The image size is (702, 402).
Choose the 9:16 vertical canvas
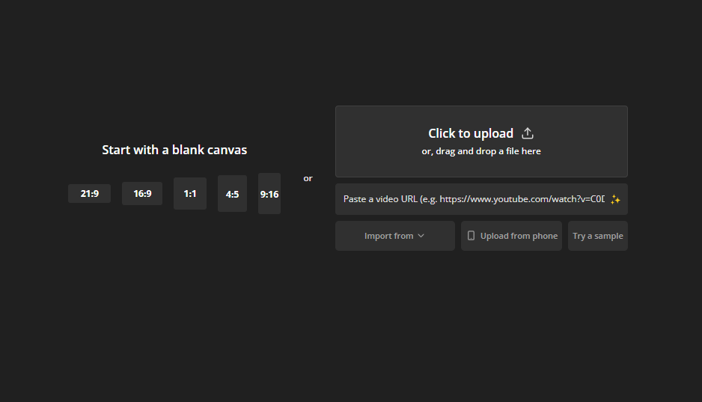pos(269,194)
